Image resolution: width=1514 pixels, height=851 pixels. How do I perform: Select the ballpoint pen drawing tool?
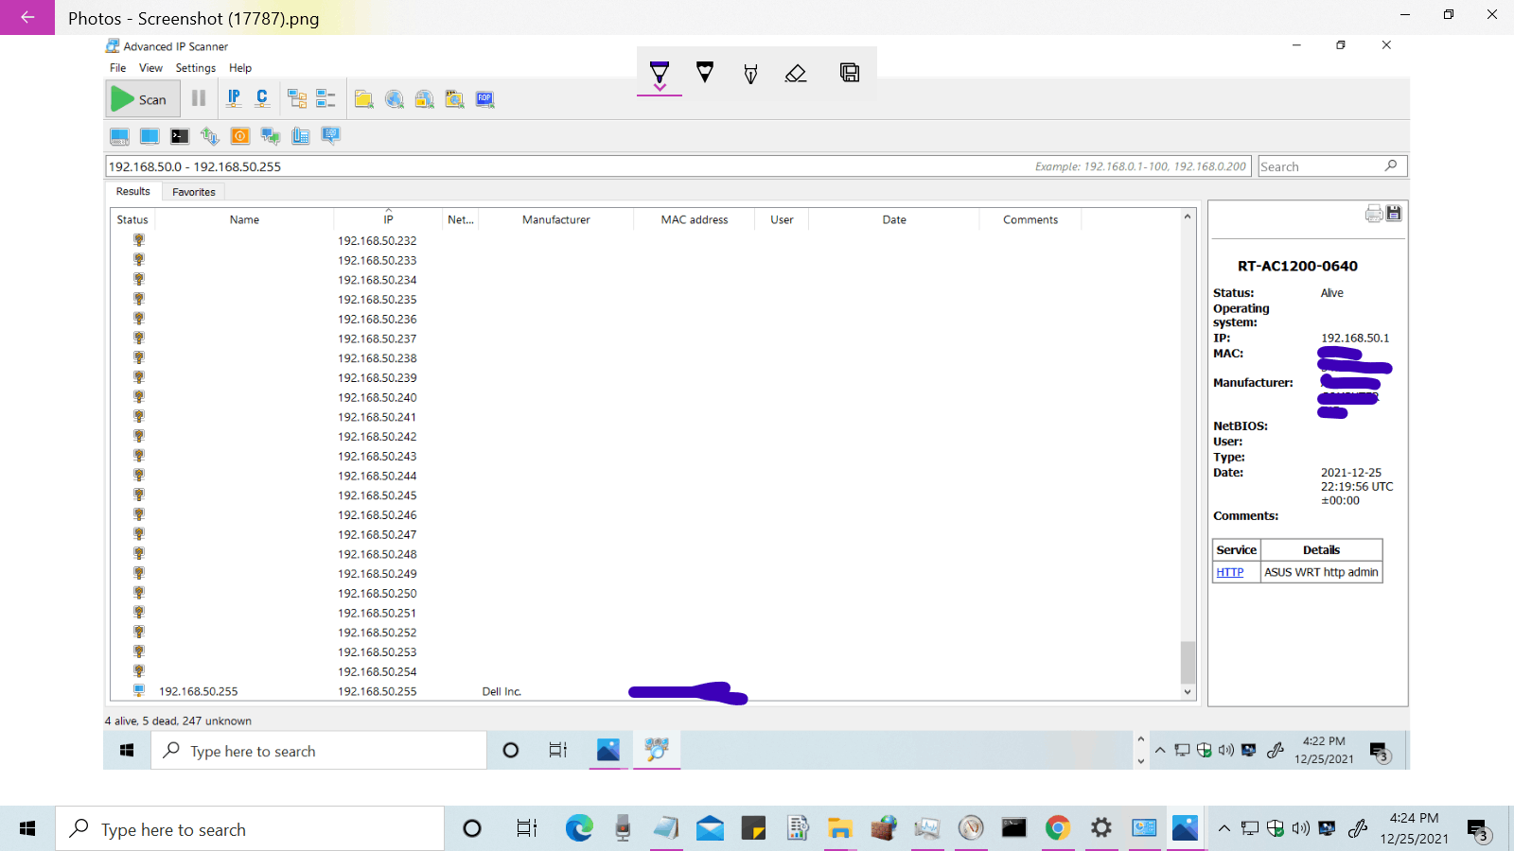click(660, 73)
